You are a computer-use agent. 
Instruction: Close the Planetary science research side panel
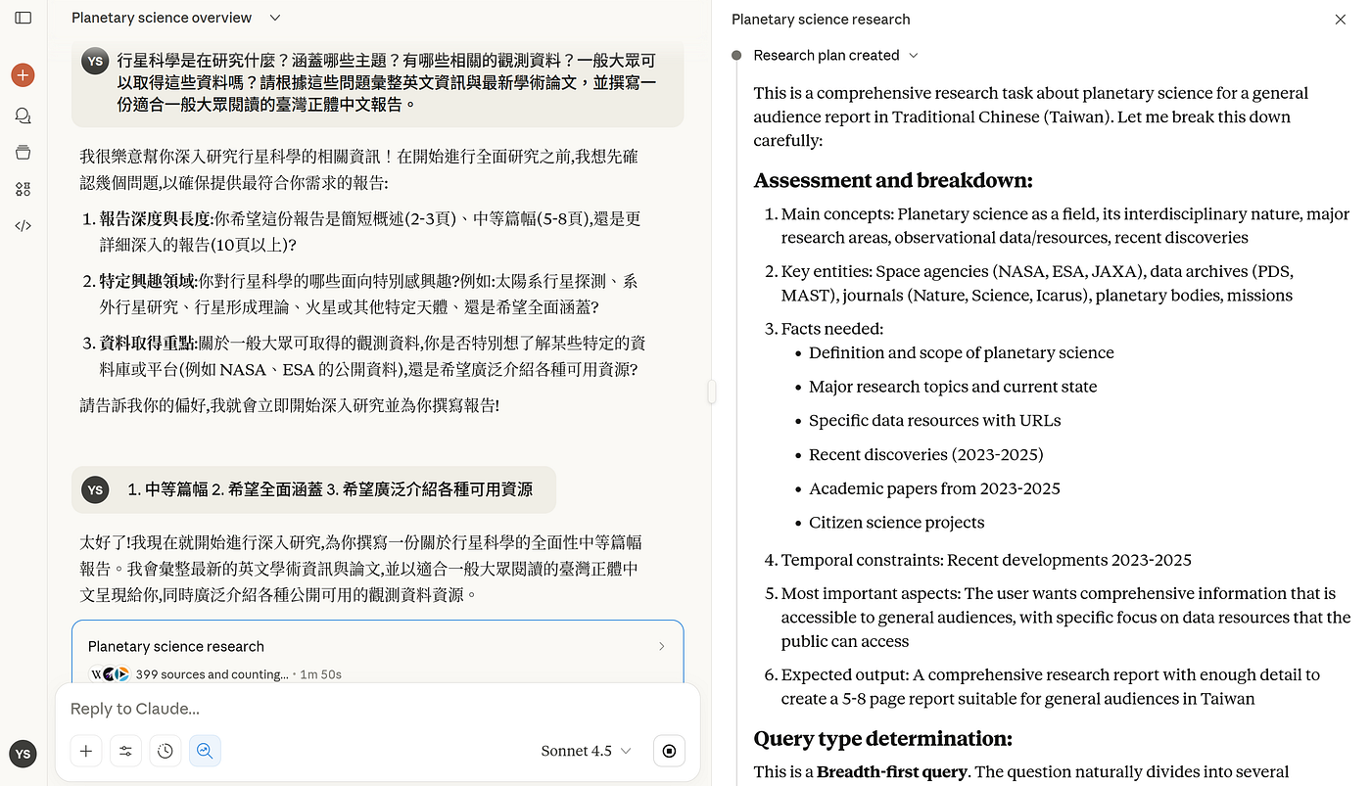(1341, 20)
